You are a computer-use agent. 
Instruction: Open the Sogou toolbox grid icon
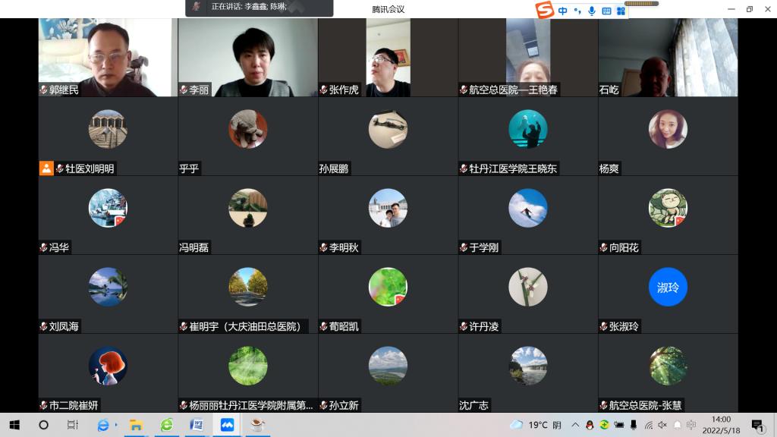621,11
